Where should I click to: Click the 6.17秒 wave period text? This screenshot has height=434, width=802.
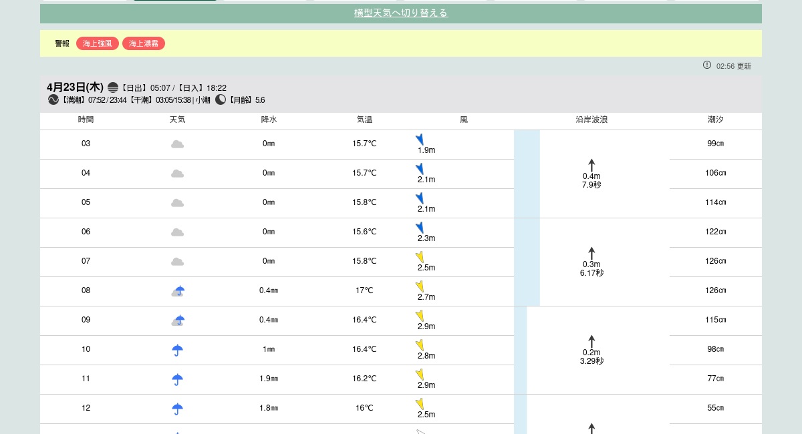point(591,273)
